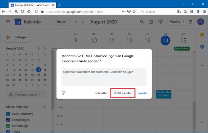Viewport: 208px width, 133px height.
Task: Open the Firefox account icon
Action: click(192, 11)
